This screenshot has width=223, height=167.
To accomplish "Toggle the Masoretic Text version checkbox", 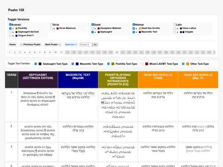I will point(134,32).
